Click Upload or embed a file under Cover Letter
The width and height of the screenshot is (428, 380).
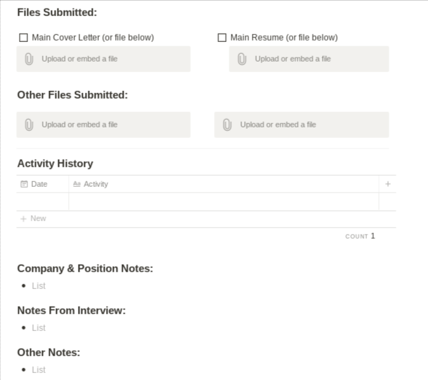coord(79,59)
